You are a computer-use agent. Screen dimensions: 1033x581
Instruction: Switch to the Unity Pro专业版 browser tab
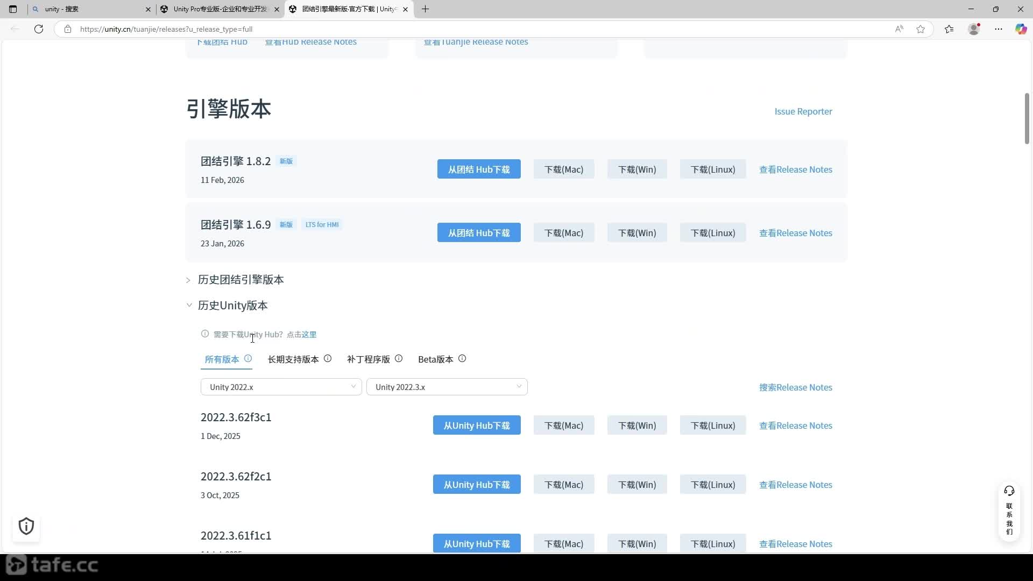click(x=221, y=9)
